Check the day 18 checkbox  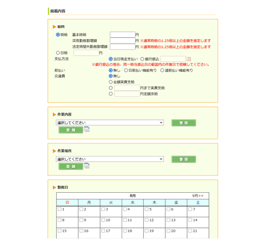coord(125,231)
